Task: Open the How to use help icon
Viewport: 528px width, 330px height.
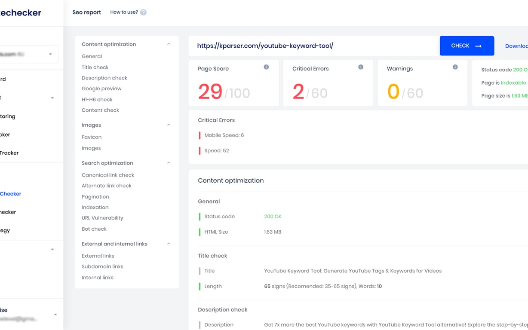Action: [x=142, y=12]
